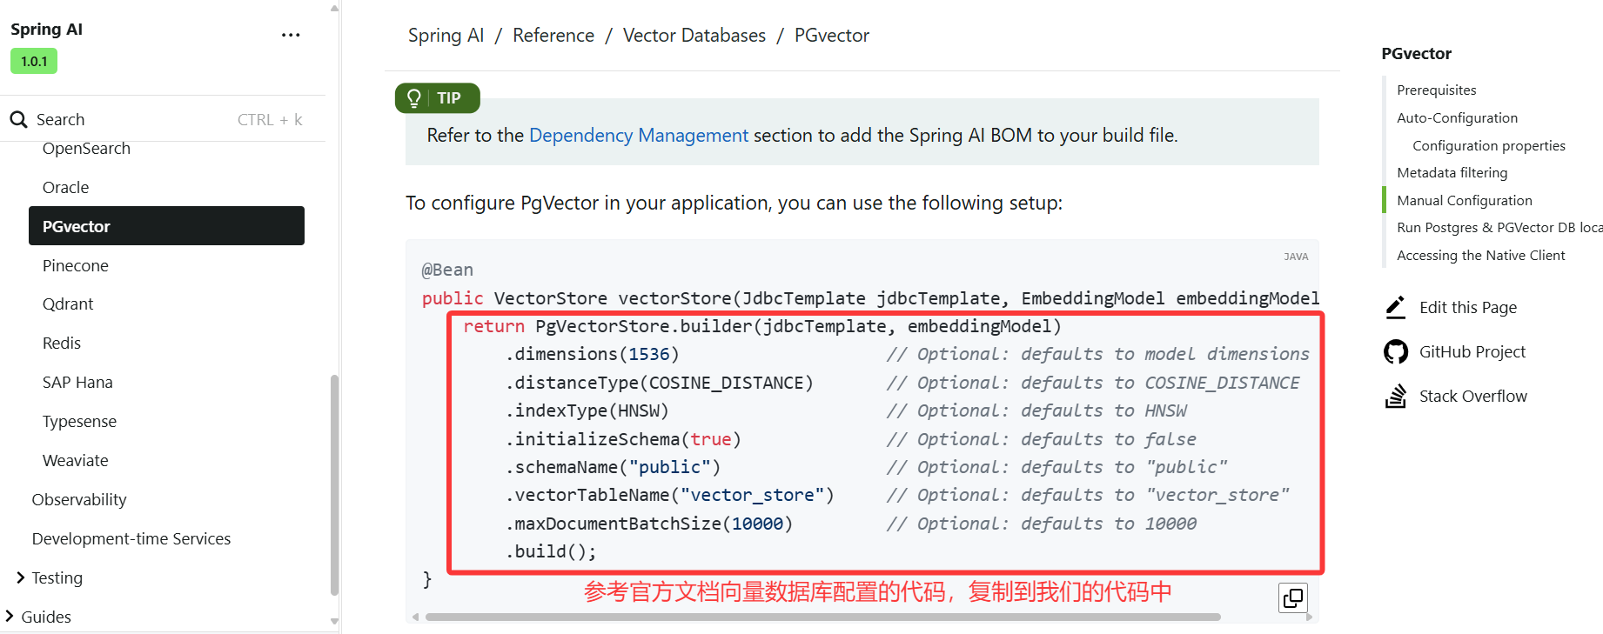Click the code block horizontal scrollbar

[823, 617]
